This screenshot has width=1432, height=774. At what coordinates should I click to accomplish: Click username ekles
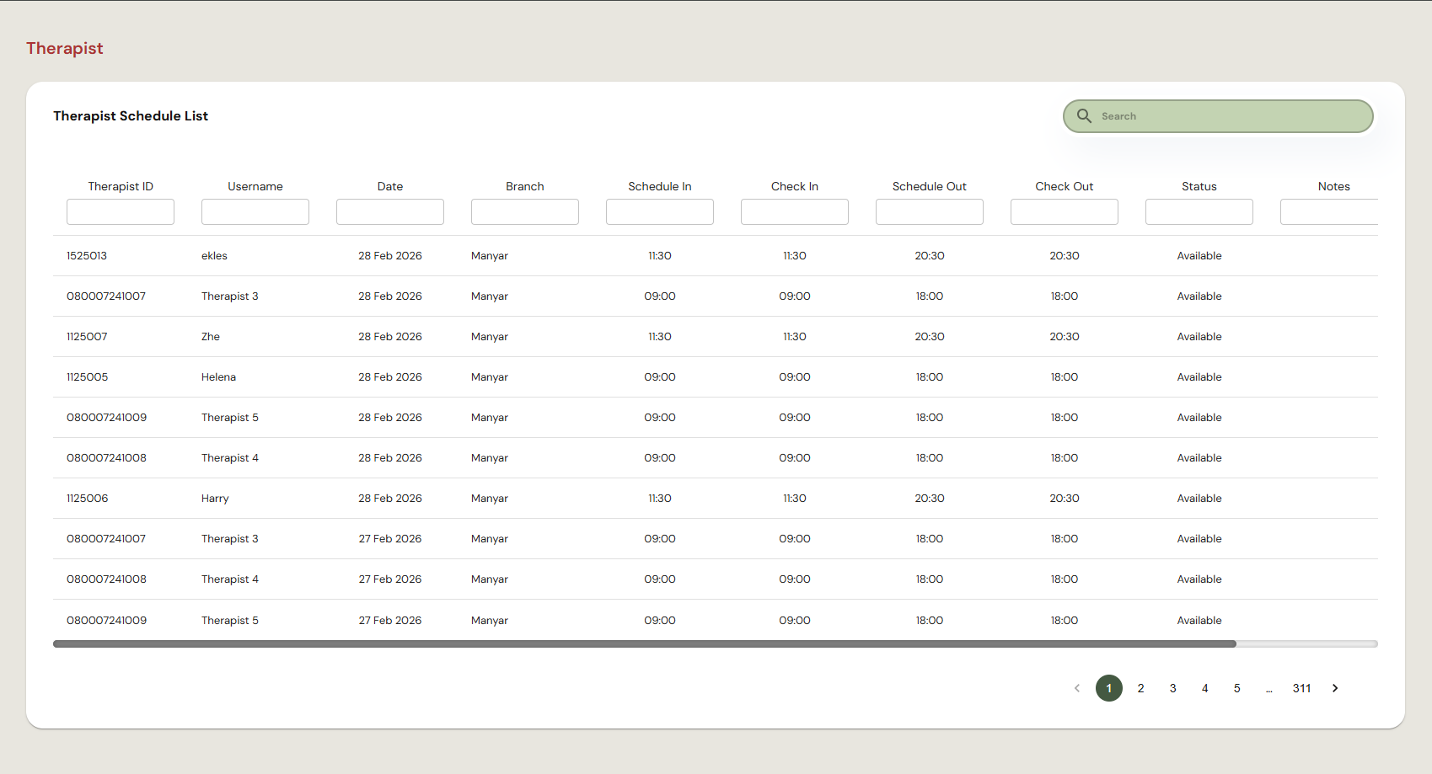click(x=214, y=256)
